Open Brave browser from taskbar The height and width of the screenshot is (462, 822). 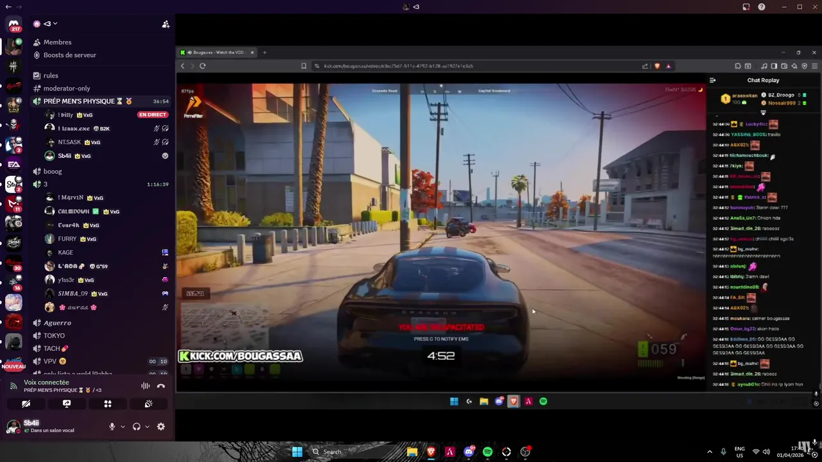click(x=431, y=452)
